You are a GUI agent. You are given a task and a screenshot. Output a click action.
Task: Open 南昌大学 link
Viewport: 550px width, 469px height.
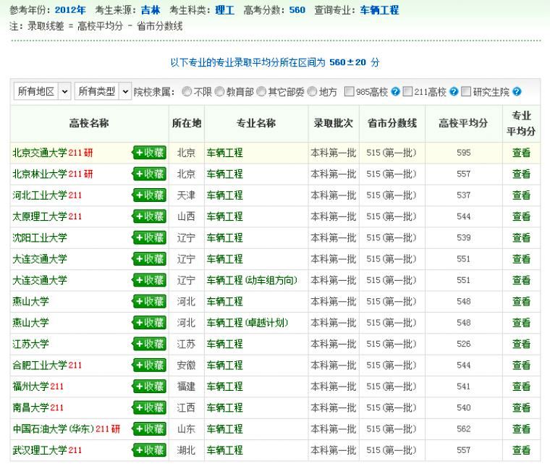[30, 407]
